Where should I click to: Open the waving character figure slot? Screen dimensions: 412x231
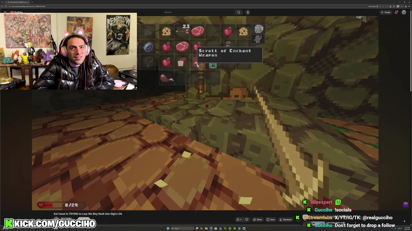[x=257, y=39]
